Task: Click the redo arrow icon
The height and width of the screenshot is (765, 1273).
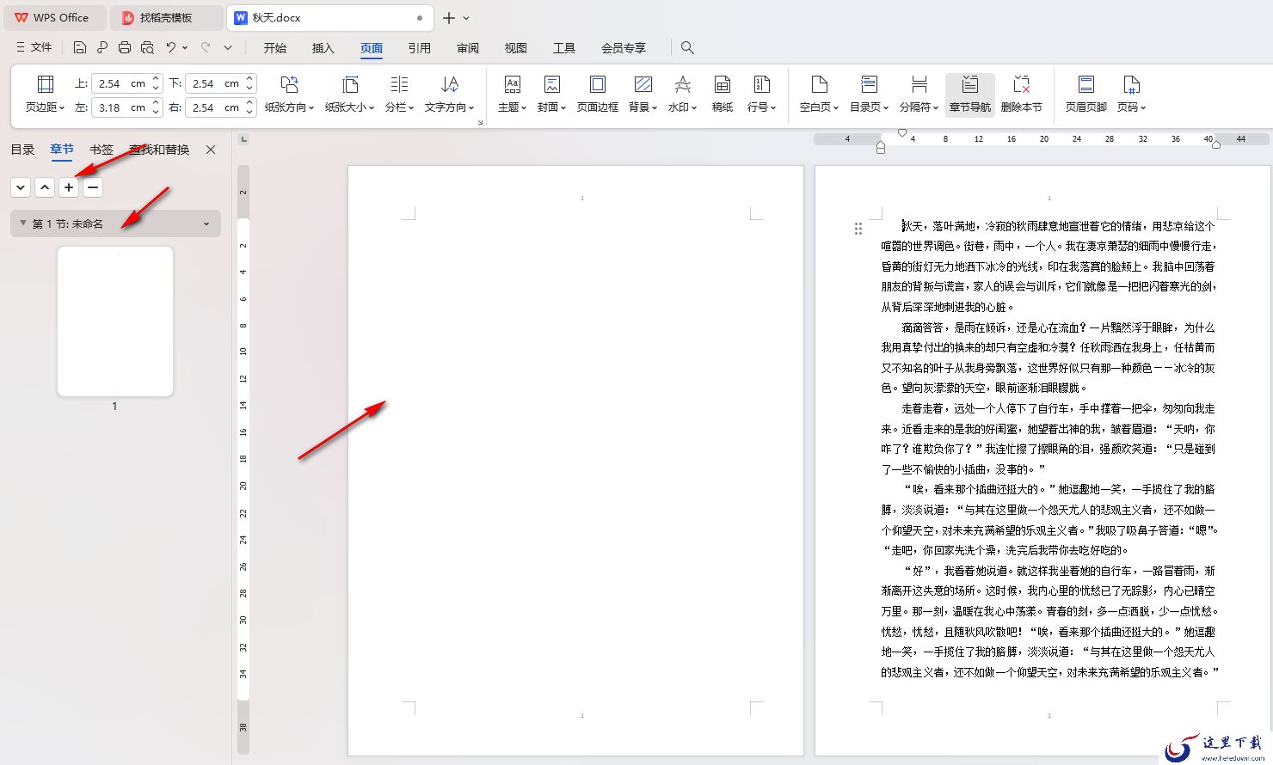Action: (206, 47)
